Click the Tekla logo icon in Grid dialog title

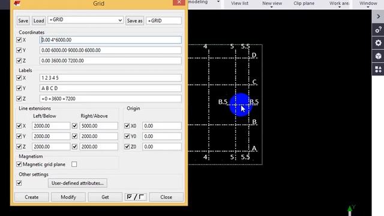click(x=17, y=3)
